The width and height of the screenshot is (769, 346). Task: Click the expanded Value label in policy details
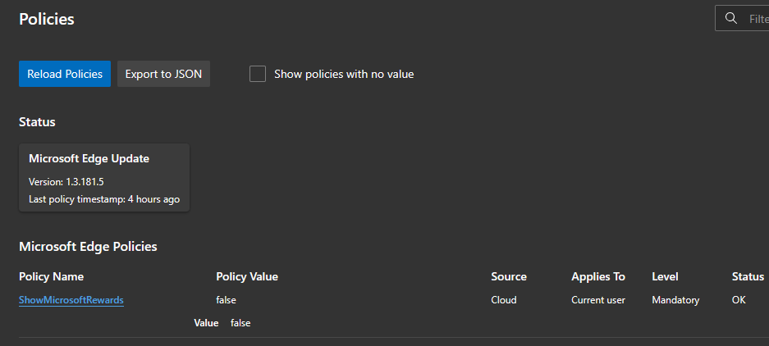(x=206, y=323)
